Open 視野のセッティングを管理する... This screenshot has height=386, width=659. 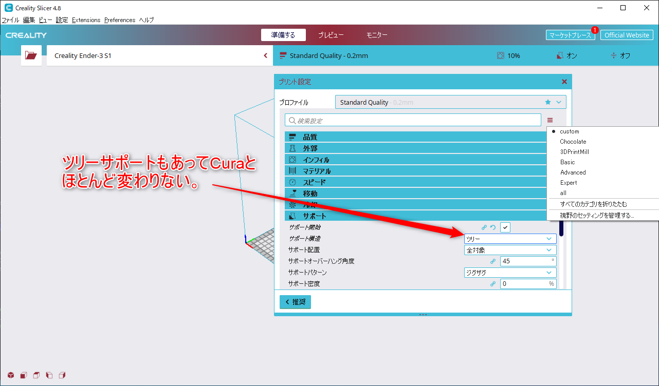pos(597,216)
